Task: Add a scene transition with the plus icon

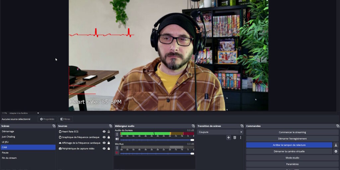Action: pyautogui.click(x=228, y=137)
